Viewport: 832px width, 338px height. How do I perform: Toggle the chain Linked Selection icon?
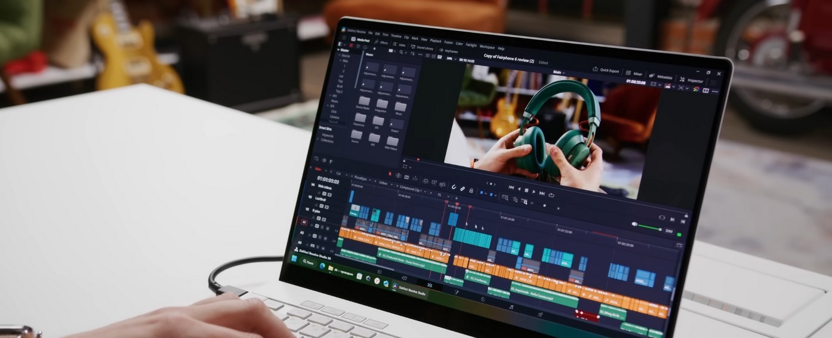point(462,189)
